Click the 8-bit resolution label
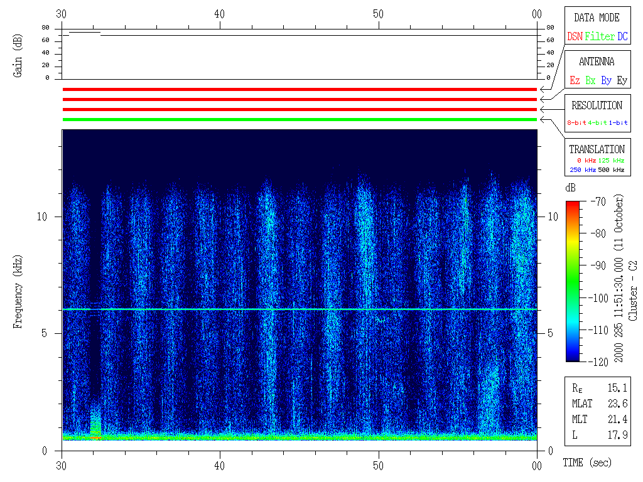Screen dimensions: 643x482 coord(577,123)
